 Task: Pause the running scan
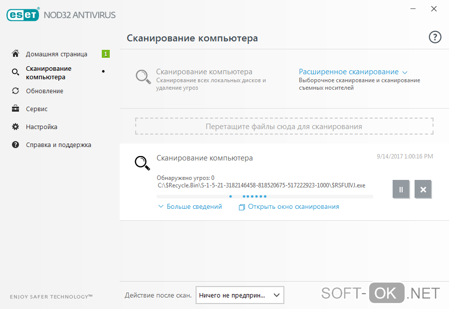coord(401,189)
